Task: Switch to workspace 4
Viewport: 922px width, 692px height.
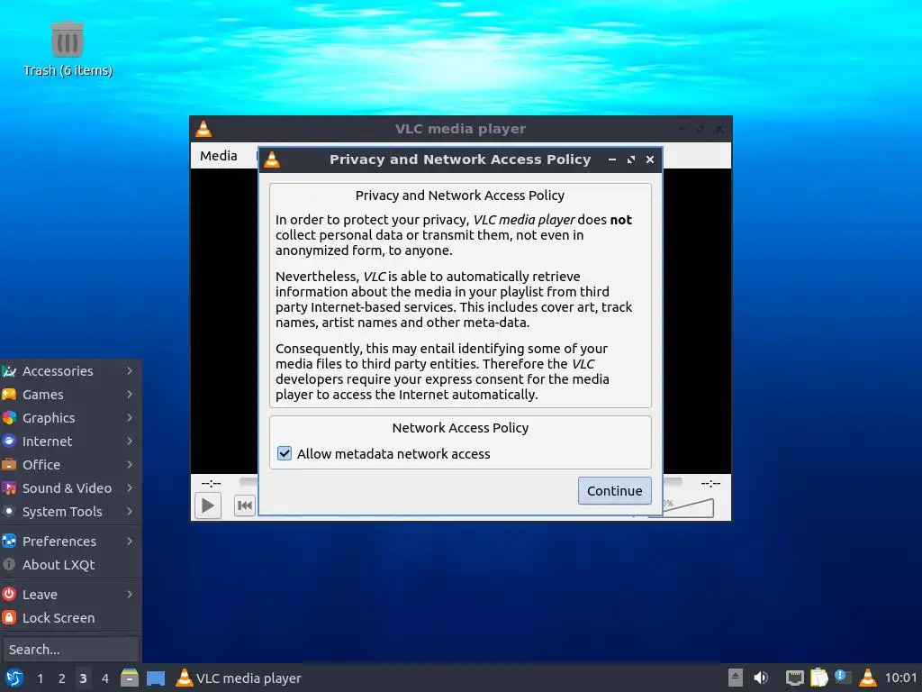Action: point(105,678)
